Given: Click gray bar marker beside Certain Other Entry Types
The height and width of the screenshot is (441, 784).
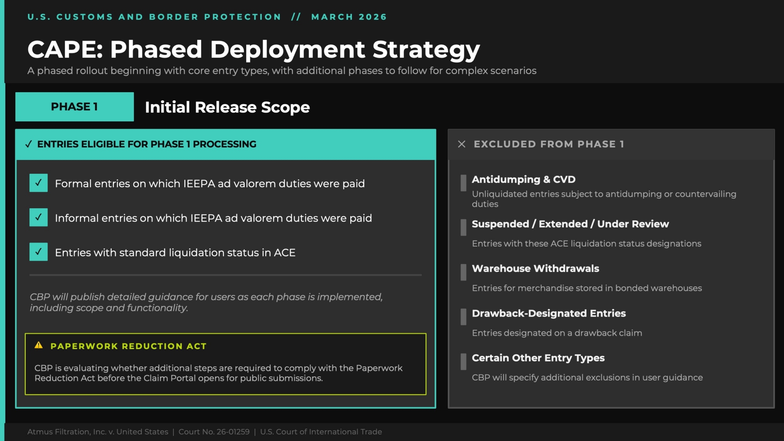Looking at the screenshot, I should pos(463,361).
